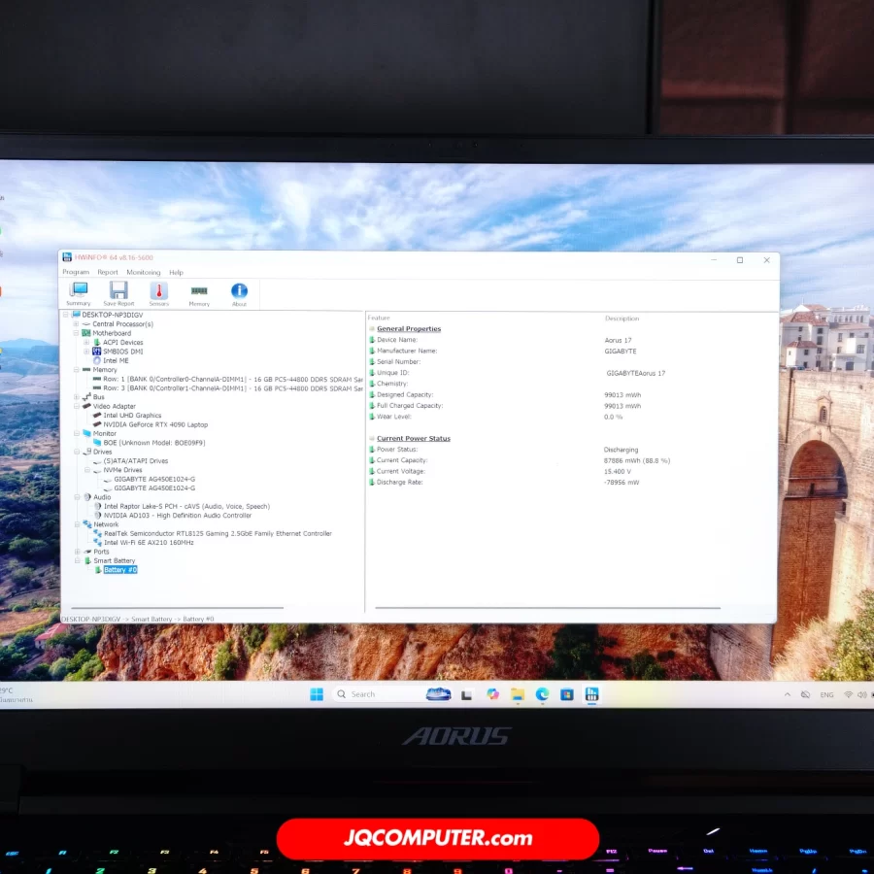Image resolution: width=874 pixels, height=874 pixels.
Task: Click the tree panel horizontal scrollbar
Action: [175, 609]
